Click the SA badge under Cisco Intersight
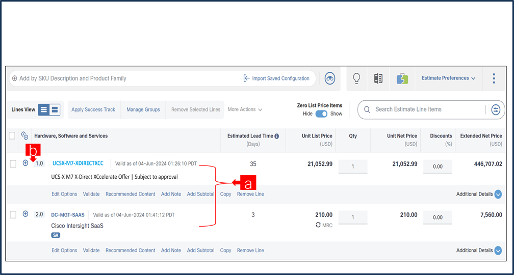The width and height of the screenshot is (514, 275). (x=56, y=235)
